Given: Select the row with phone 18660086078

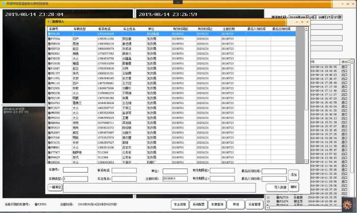Looking at the screenshot, I should [x=171, y=48].
